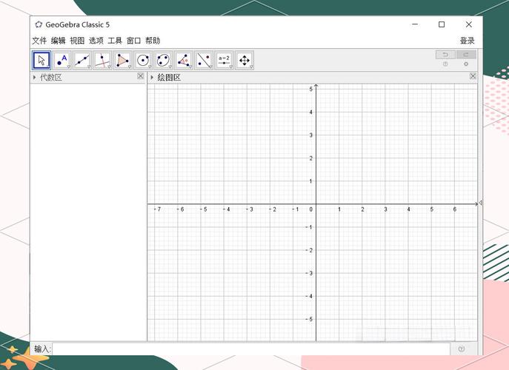
Task: Open the 视图 menu
Action: (77, 41)
